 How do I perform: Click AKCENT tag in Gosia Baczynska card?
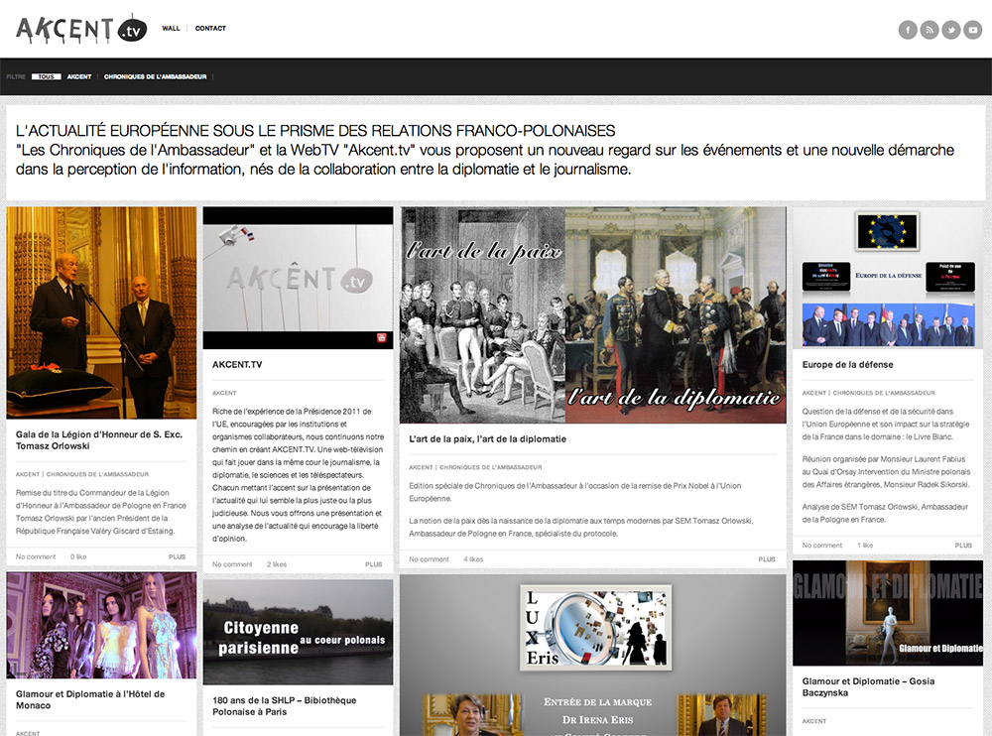click(x=814, y=721)
